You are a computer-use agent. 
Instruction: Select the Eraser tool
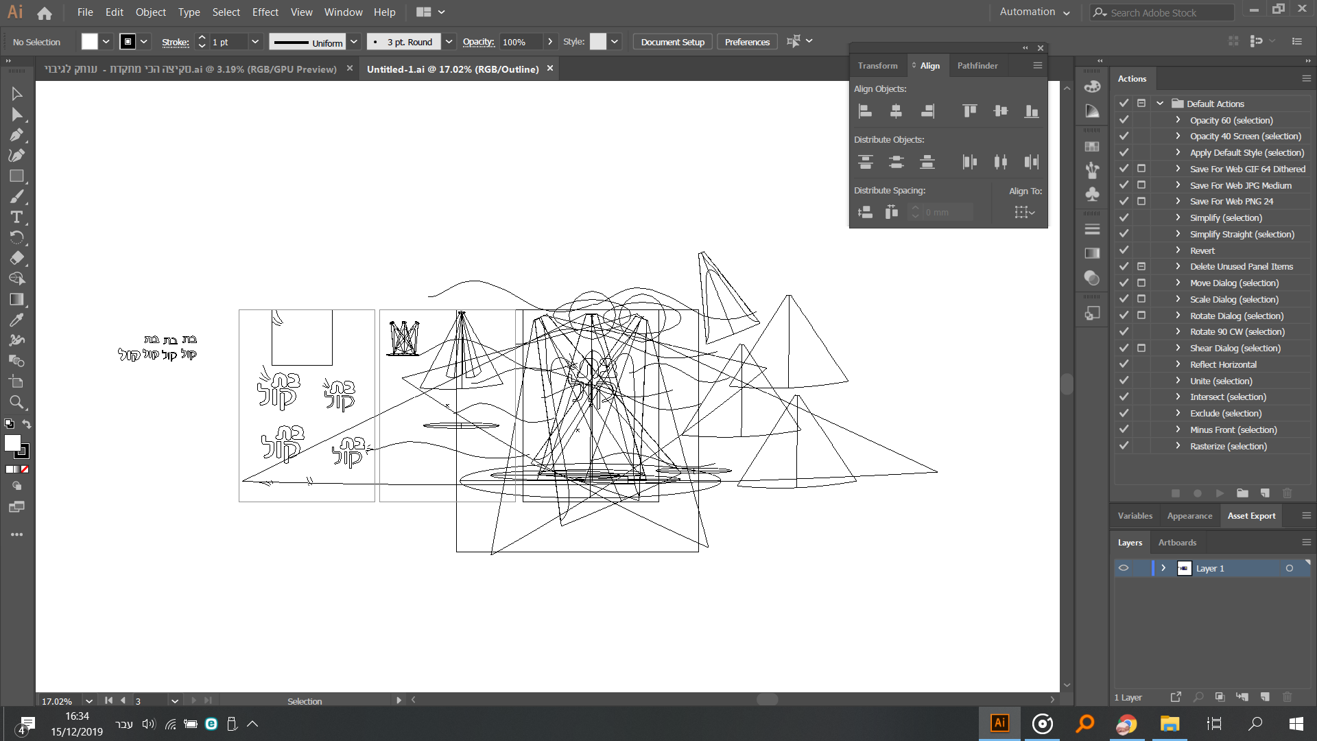coord(16,259)
